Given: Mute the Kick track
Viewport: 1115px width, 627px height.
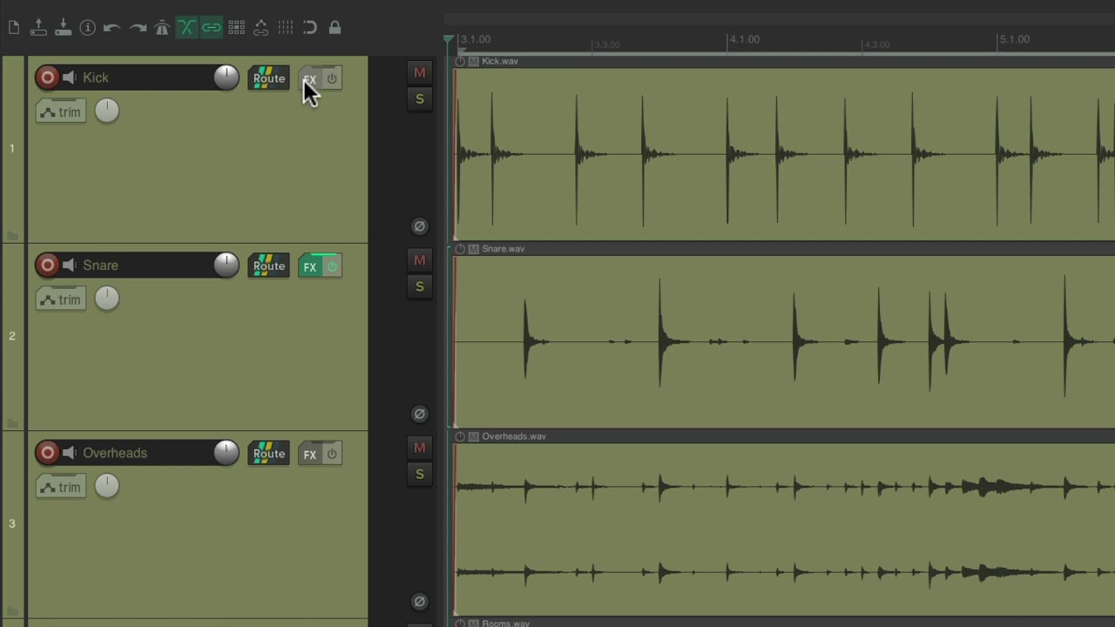Looking at the screenshot, I should pyautogui.click(x=420, y=73).
